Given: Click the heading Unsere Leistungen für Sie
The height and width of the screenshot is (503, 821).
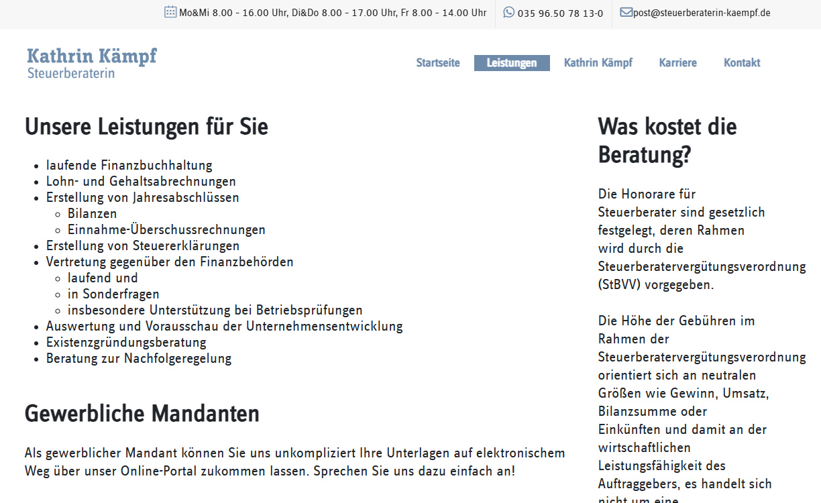Looking at the screenshot, I should [x=146, y=127].
